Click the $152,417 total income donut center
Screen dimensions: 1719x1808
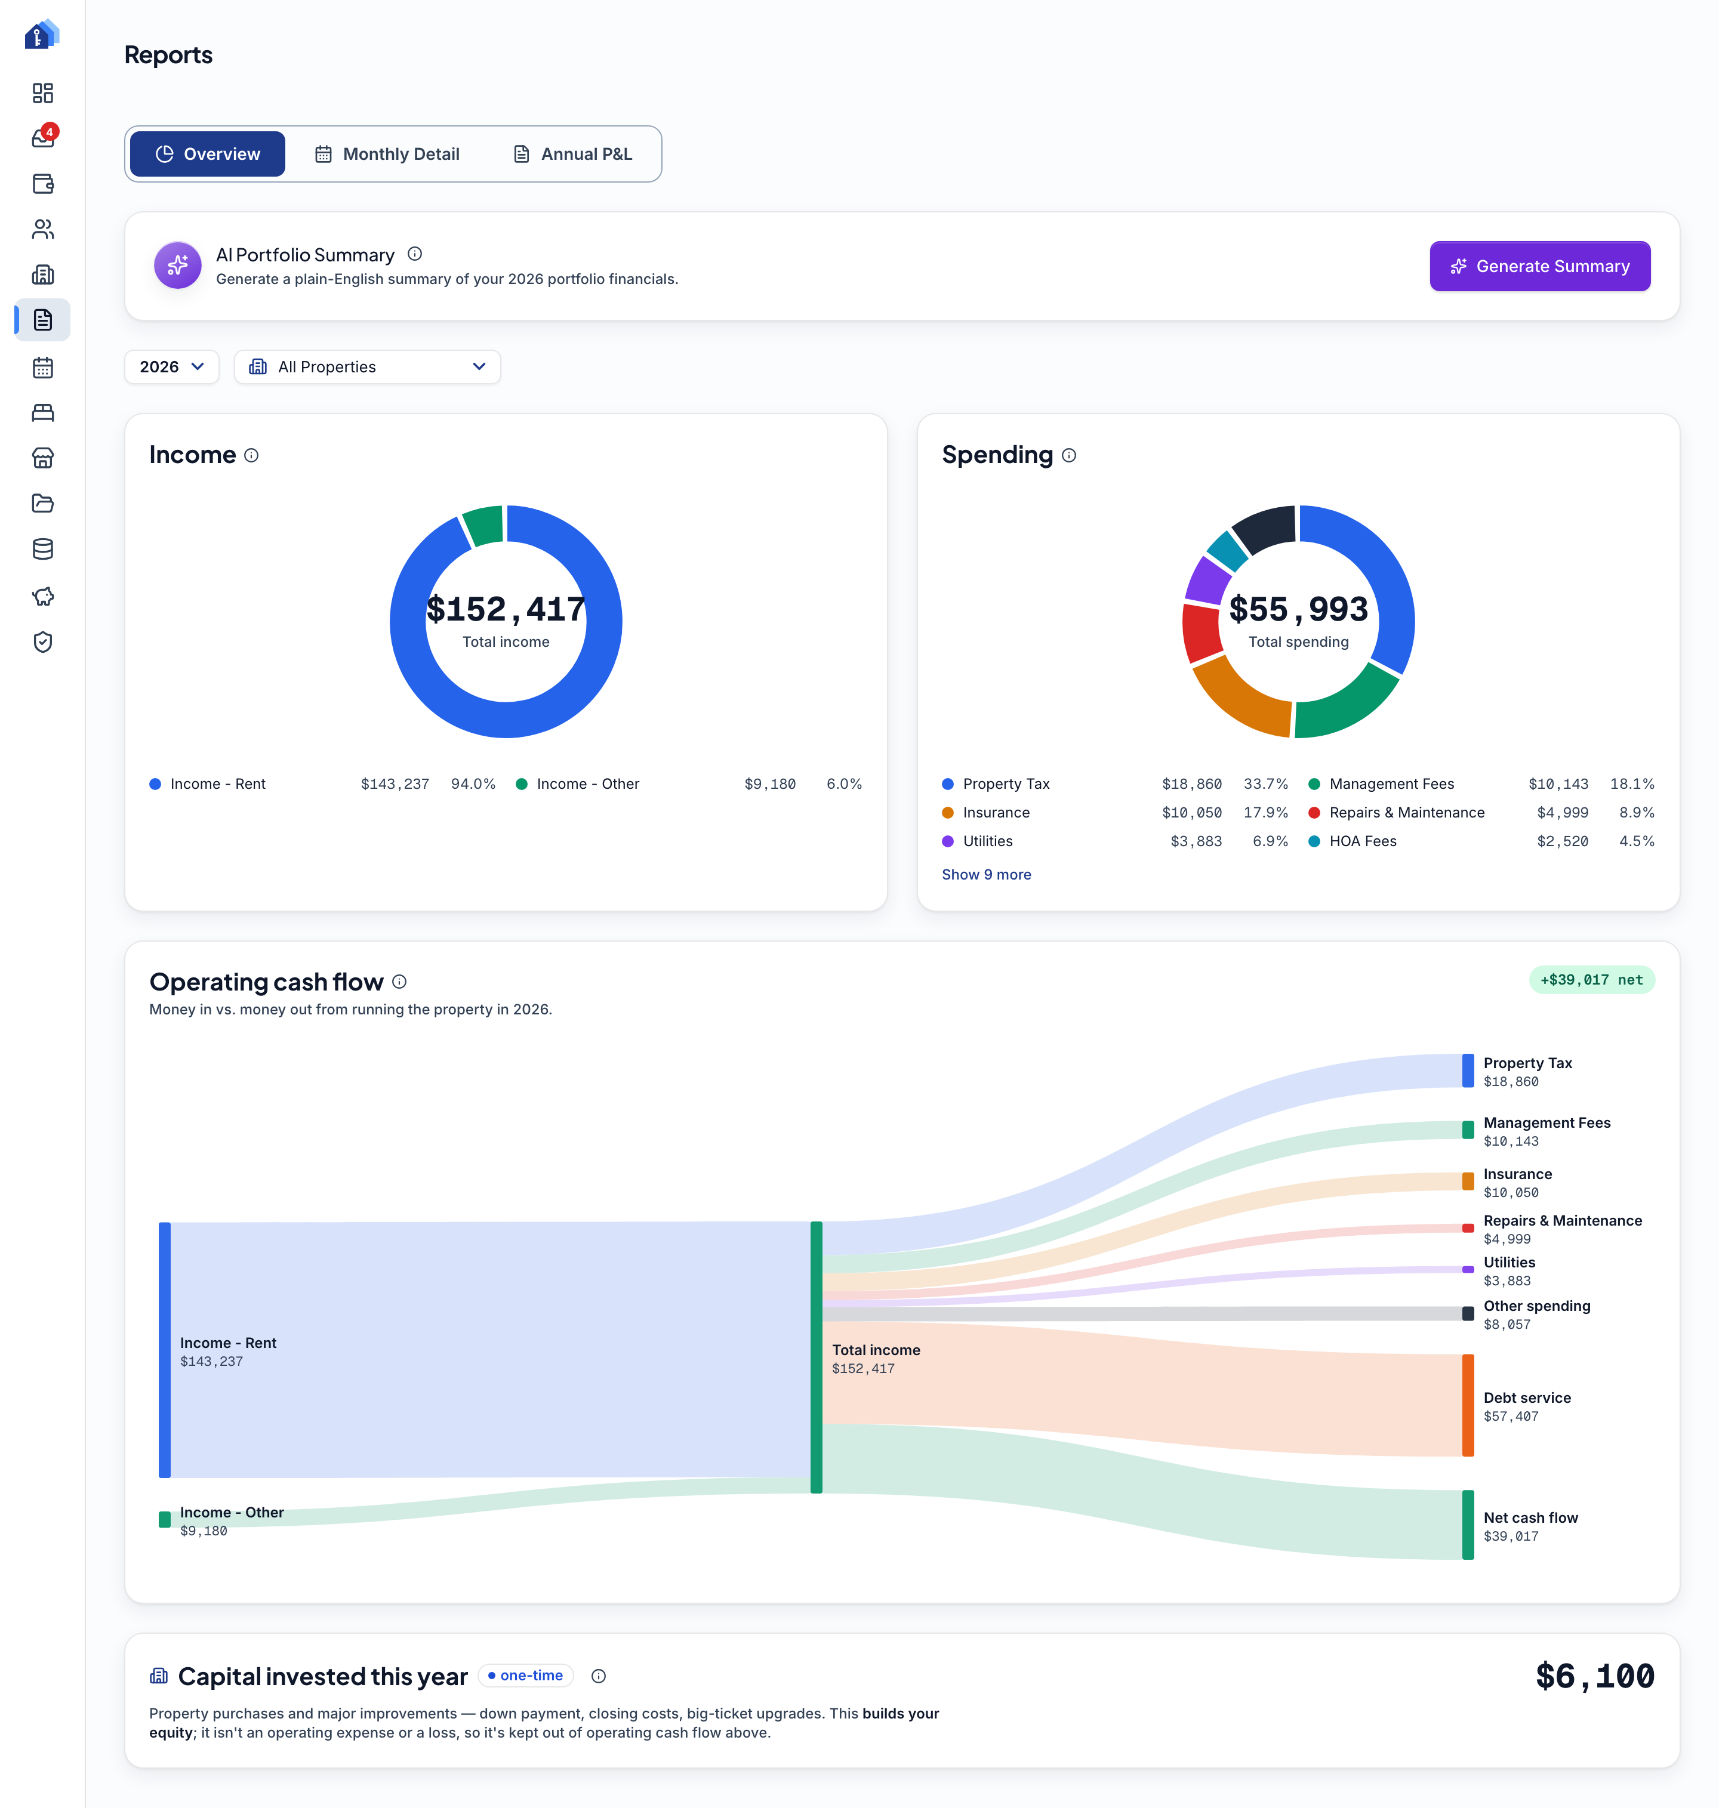(506, 620)
